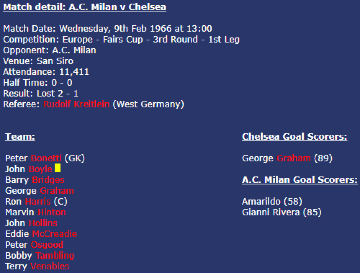Click the Tambling player link
The image size is (360, 273).
[55, 256]
